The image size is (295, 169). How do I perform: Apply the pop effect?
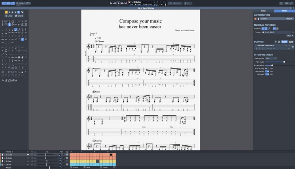pos(15,57)
